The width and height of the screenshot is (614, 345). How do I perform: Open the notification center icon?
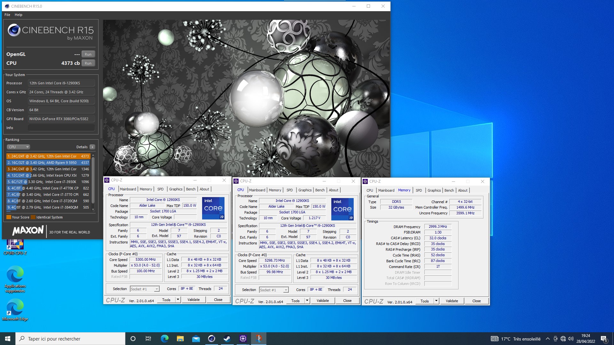(x=604, y=339)
